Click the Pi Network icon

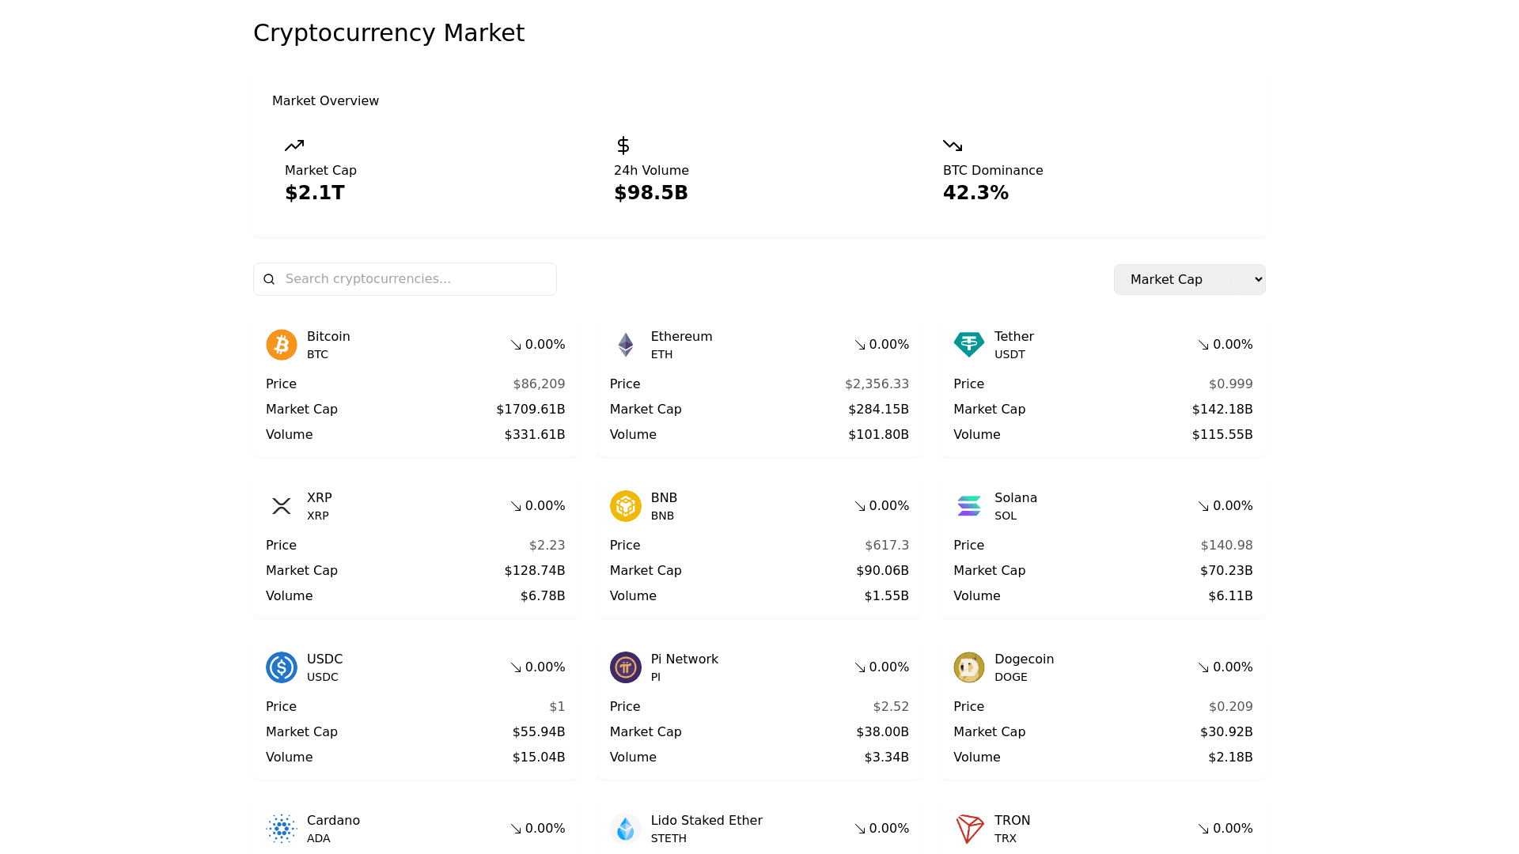pyautogui.click(x=625, y=667)
